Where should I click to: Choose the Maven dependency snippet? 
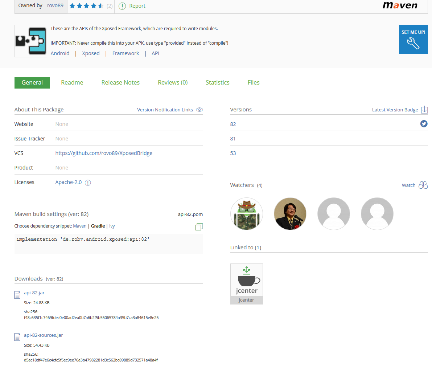[x=80, y=226]
